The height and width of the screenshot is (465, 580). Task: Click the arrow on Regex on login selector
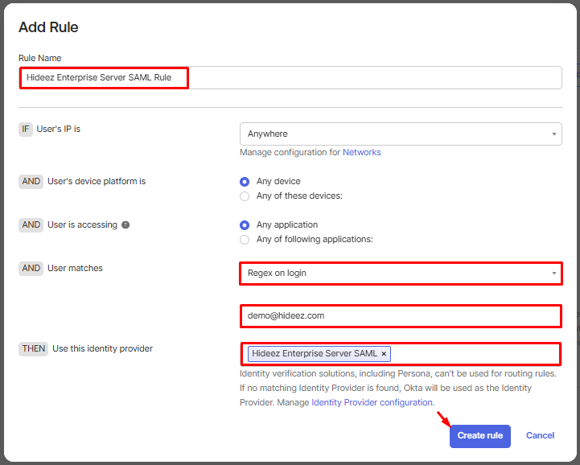[x=553, y=274]
